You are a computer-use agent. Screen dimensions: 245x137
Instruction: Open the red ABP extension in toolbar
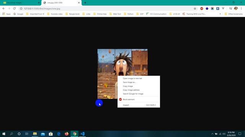[x=202, y=8]
